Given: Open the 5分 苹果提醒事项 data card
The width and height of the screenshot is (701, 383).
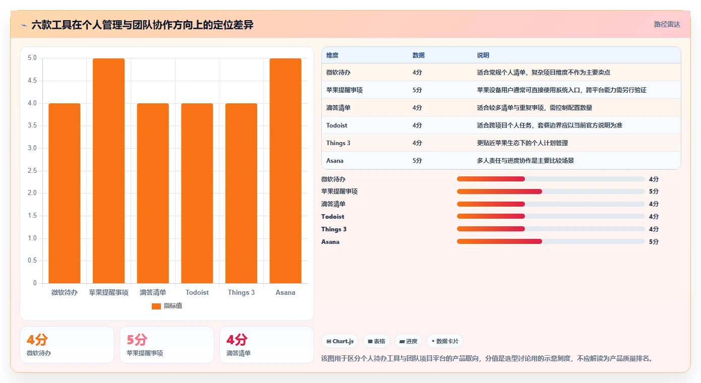Looking at the screenshot, I should (x=167, y=345).
